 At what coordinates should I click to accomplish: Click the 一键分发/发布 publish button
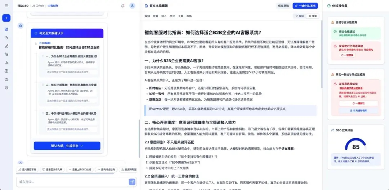[x=305, y=6]
